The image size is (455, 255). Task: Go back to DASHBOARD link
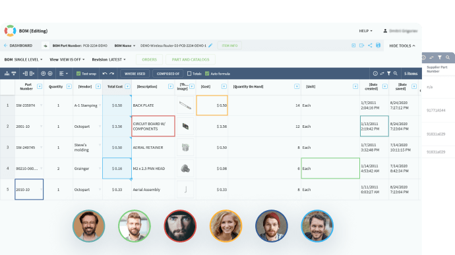(18, 45)
